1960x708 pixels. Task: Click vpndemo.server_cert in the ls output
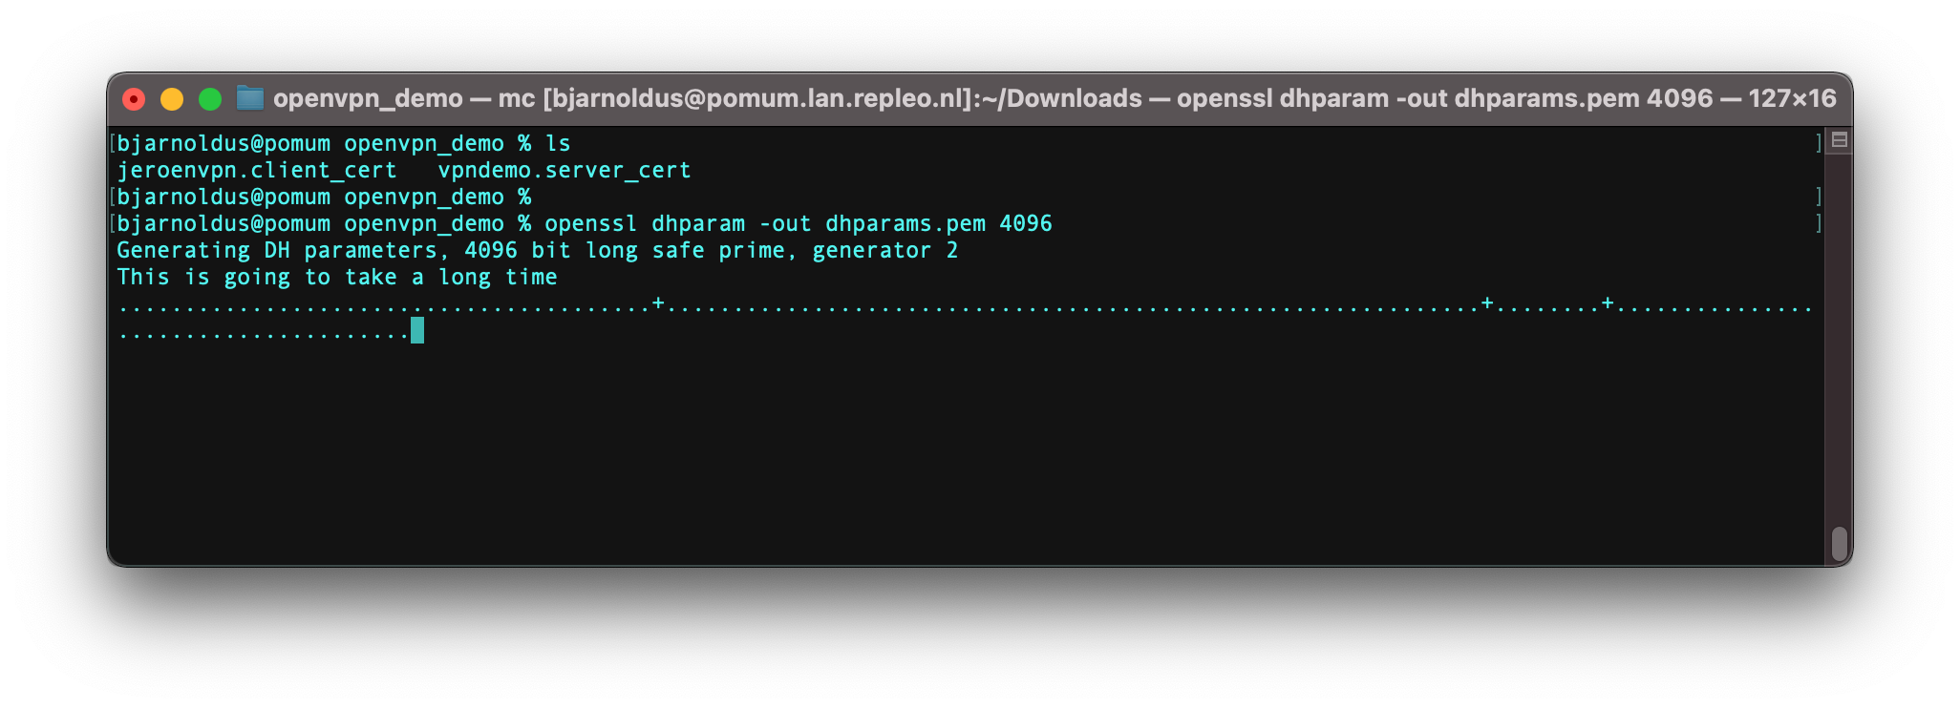click(x=565, y=170)
